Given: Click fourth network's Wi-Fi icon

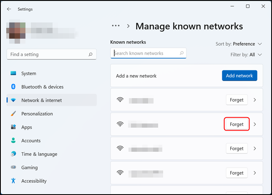Looking at the screenshot, I should point(120,173).
